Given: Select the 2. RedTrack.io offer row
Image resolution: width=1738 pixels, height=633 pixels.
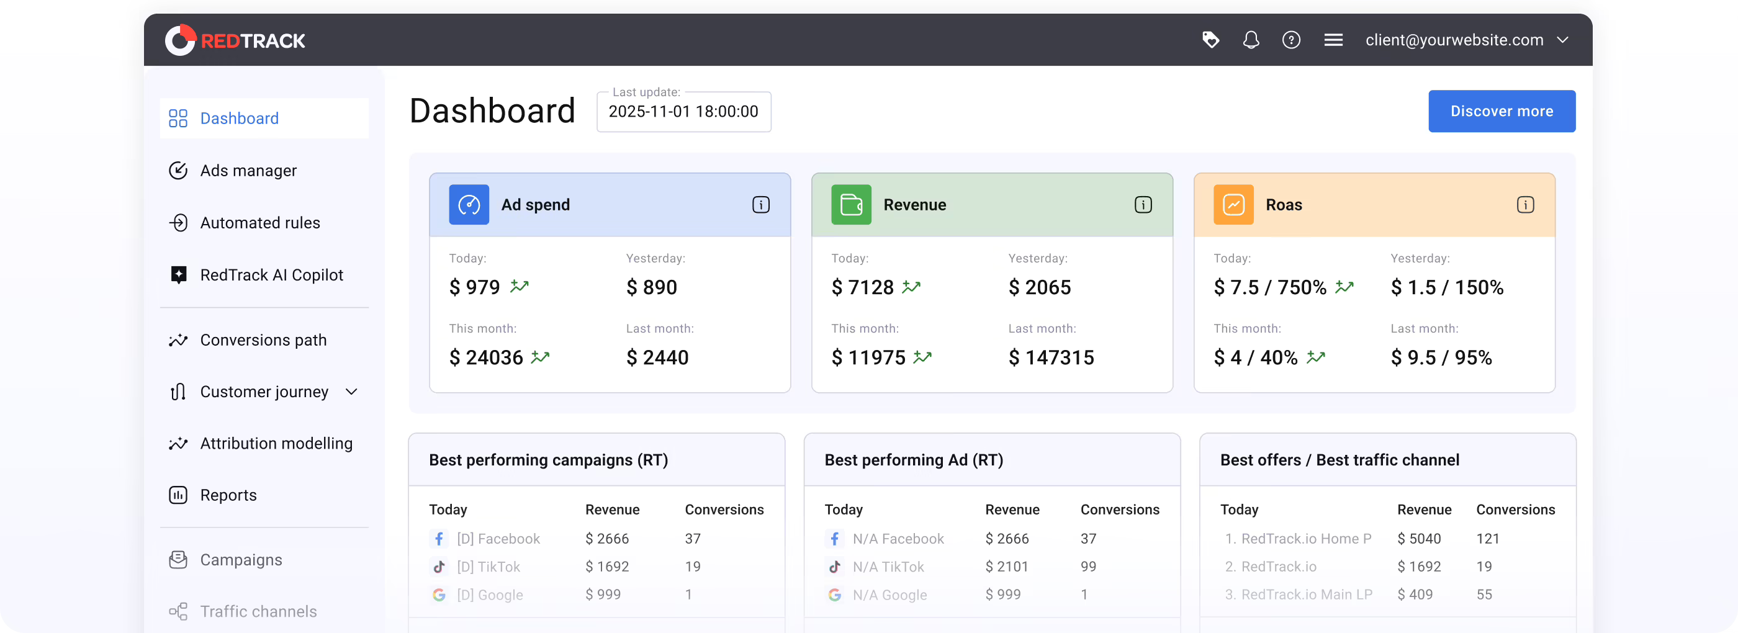Looking at the screenshot, I should [1387, 567].
